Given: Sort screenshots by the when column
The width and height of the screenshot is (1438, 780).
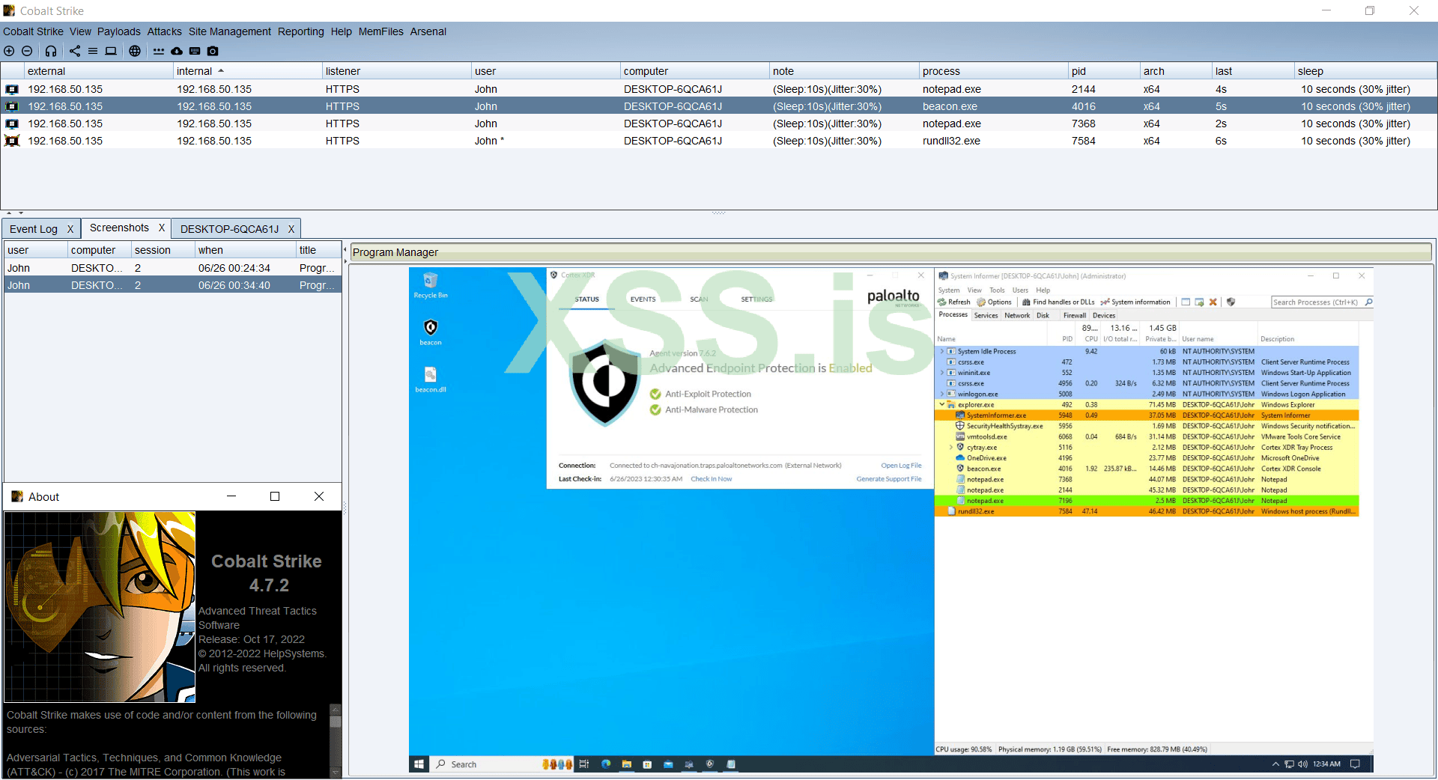Looking at the screenshot, I should (246, 250).
